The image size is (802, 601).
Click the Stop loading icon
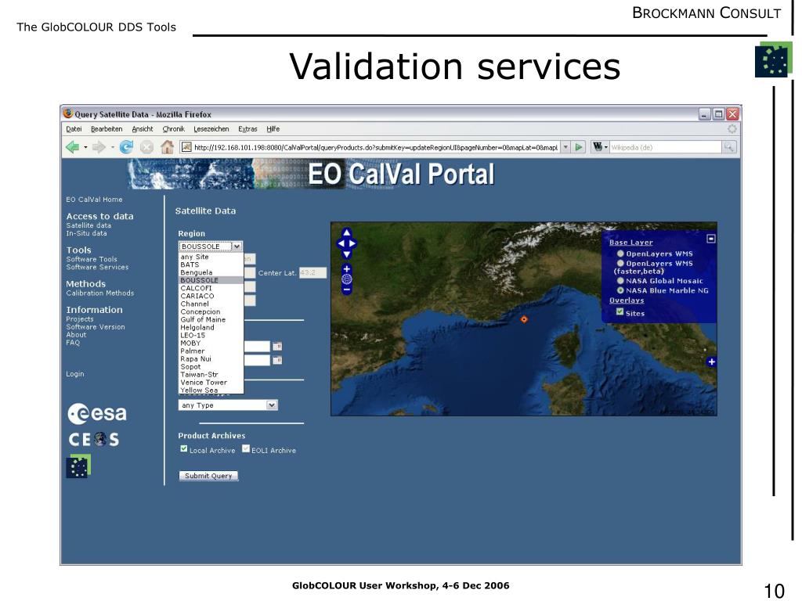click(x=146, y=147)
